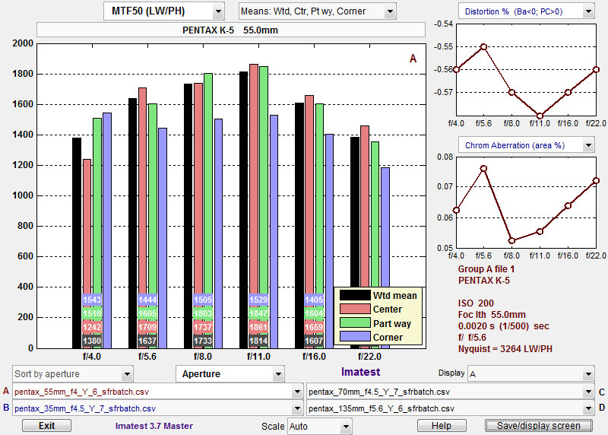Image resolution: width=608 pixels, height=435 pixels.
Task: Click the center value label 1242 at f/4.0
Action: point(92,327)
